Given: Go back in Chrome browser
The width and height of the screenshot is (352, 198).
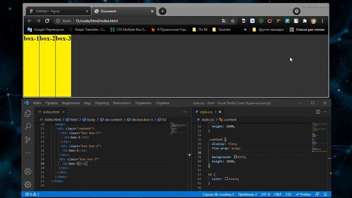Looking at the screenshot, I should click(x=30, y=21).
